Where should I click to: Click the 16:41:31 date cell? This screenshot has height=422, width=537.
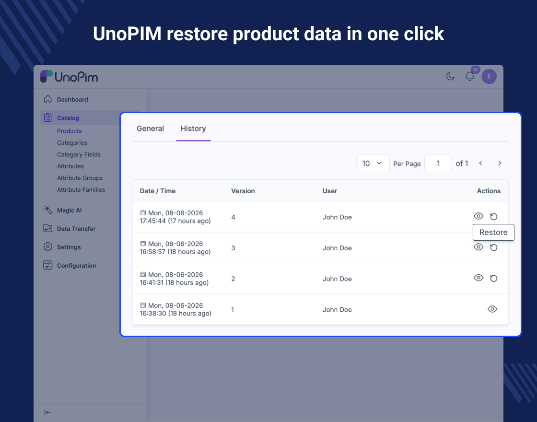coord(175,279)
